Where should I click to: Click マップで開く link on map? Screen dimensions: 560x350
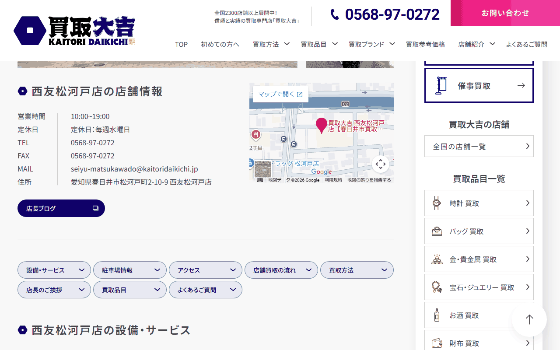coord(280,94)
